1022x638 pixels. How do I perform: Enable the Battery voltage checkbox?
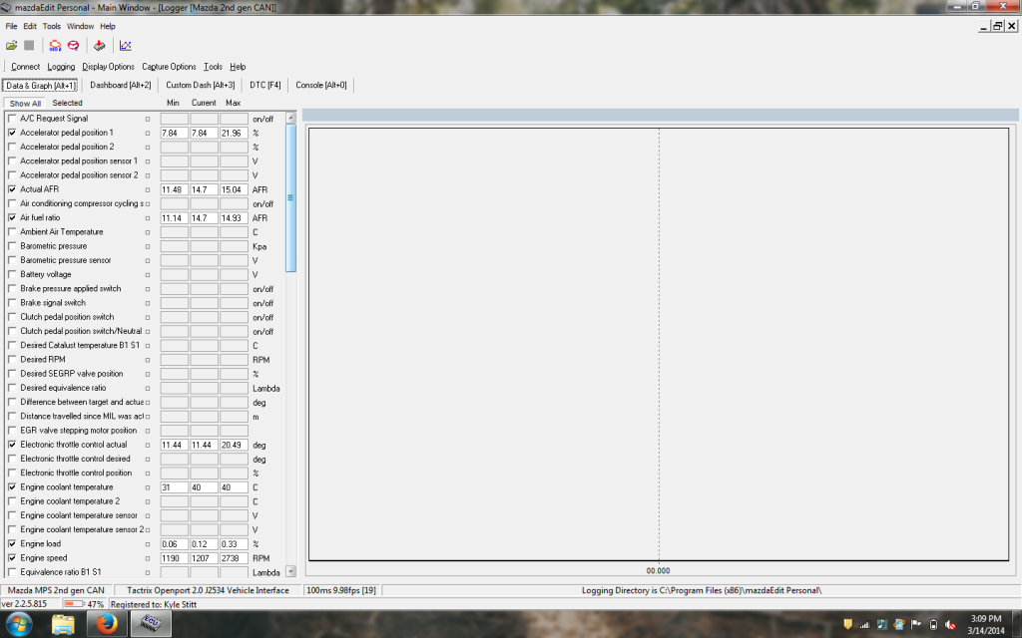(x=12, y=274)
